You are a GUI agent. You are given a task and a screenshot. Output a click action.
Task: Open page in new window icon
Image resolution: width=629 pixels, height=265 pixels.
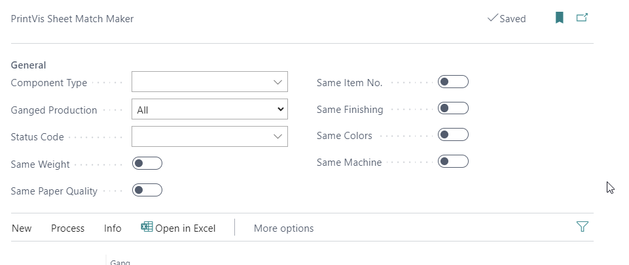(x=582, y=18)
